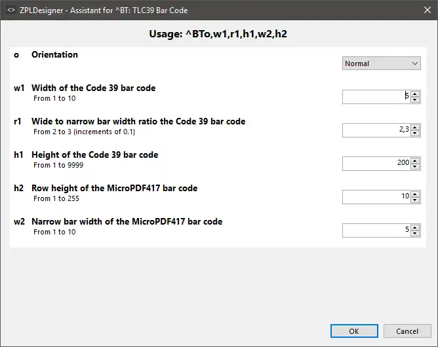The width and height of the screenshot is (438, 347).
Task: Click the w2 narrow bar width field
Action: click(x=376, y=230)
